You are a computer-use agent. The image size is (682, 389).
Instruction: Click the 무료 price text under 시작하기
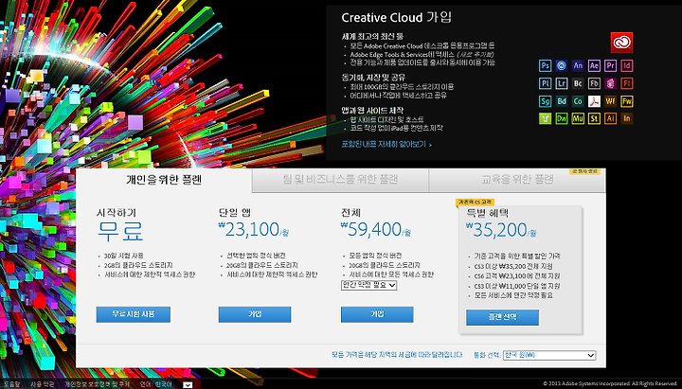point(120,231)
